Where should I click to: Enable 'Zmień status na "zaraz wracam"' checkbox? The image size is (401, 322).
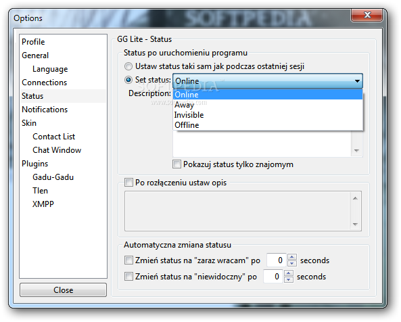tap(128, 260)
